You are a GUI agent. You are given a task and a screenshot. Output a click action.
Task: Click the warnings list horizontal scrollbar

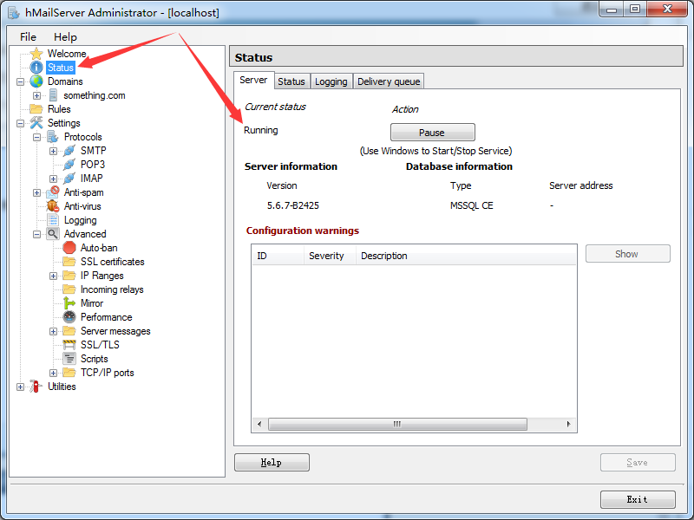tap(396, 425)
